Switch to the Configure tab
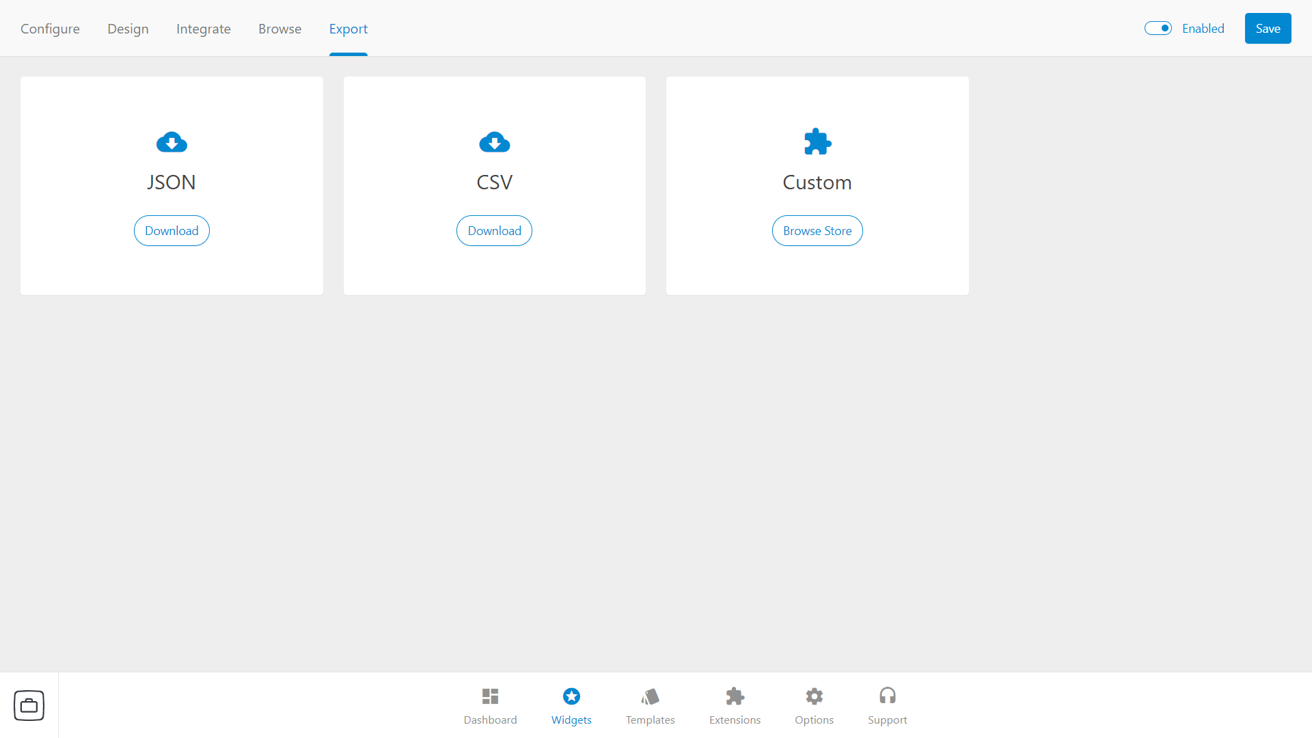The height and width of the screenshot is (738, 1312). click(x=50, y=29)
